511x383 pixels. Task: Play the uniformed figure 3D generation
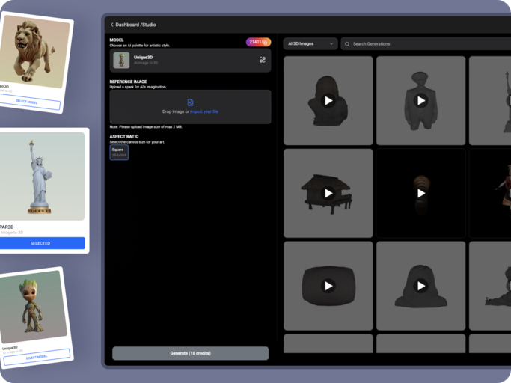click(x=420, y=100)
